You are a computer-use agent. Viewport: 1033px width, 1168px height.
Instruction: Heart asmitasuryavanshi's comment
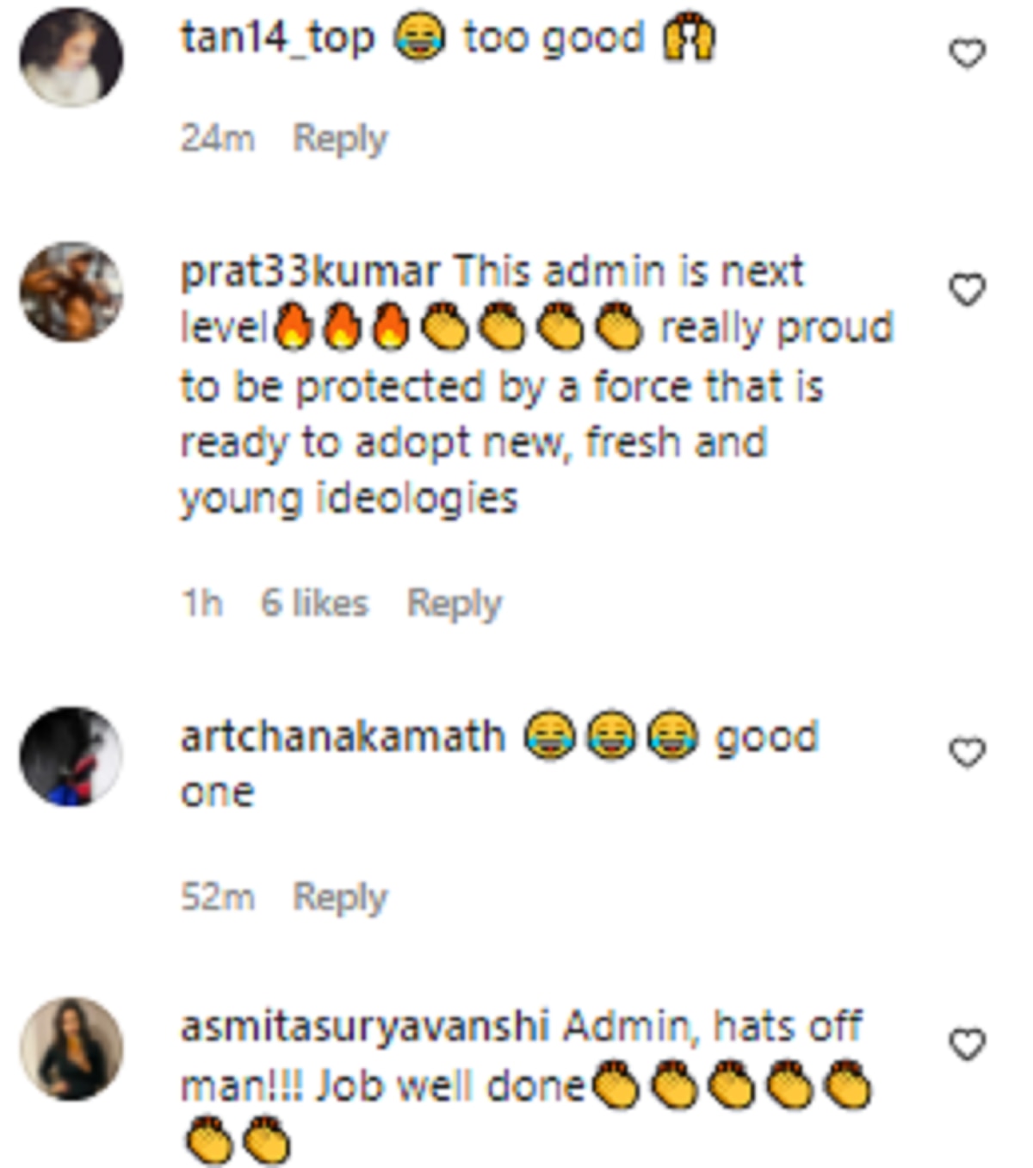tap(967, 1045)
